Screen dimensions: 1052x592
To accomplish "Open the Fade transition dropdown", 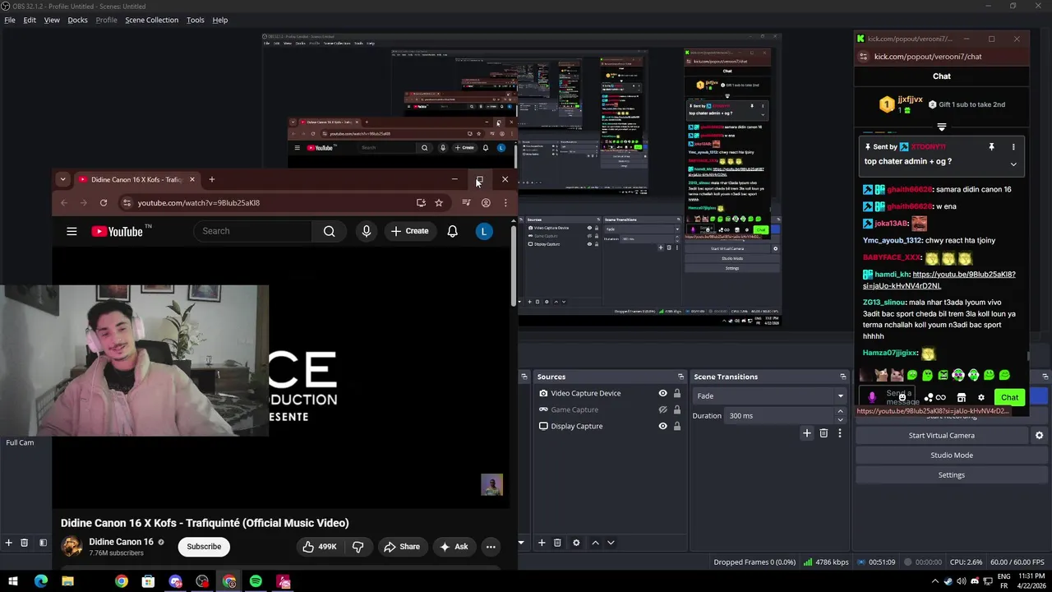I will point(769,396).
